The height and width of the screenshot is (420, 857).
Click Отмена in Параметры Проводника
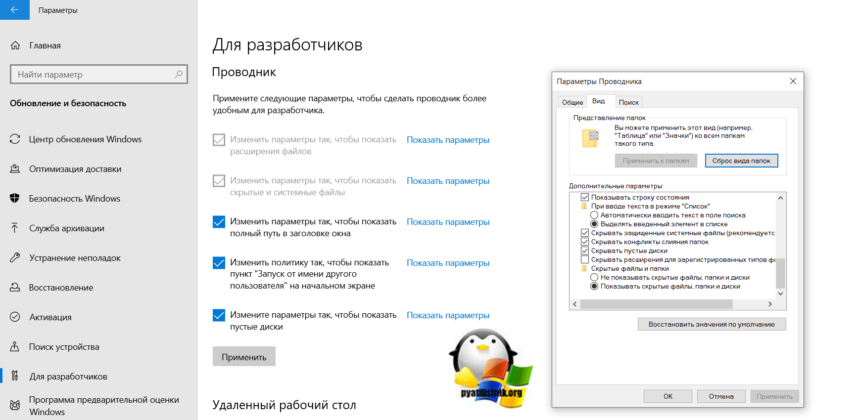pyautogui.click(x=721, y=396)
